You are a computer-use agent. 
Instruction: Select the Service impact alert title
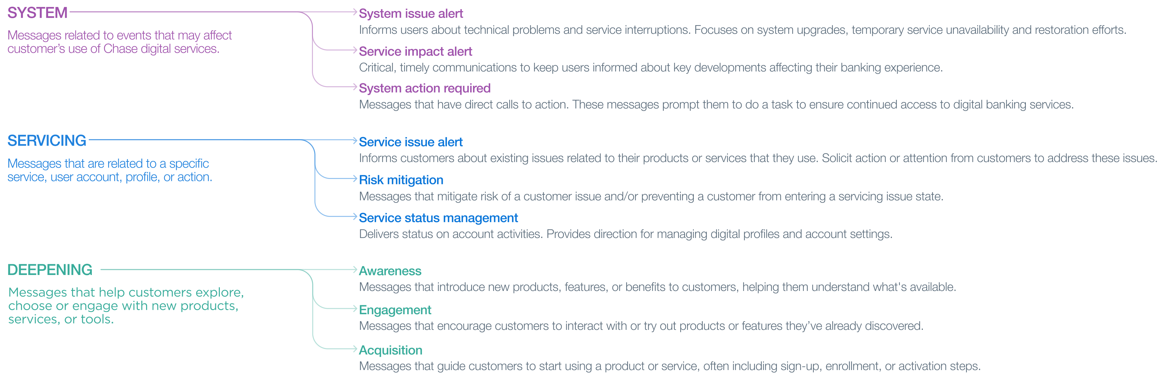coord(415,51)
